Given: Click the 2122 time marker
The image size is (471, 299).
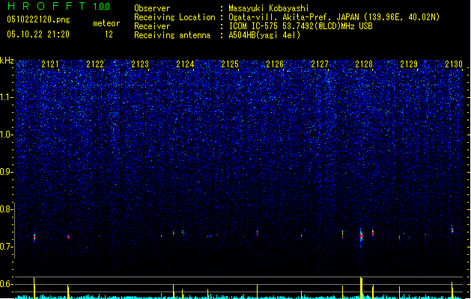Looking at the screenshot, I should 95,64.
